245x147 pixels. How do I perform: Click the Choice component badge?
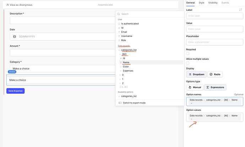point(12,72)
